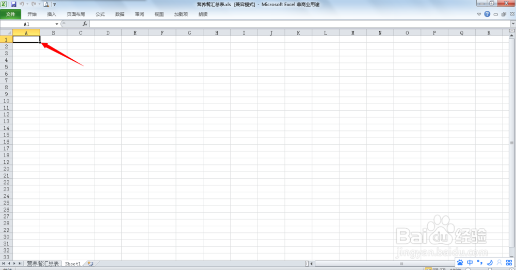The image size is (516, 270).
Task: Switch to the 加载项 ribbon tab
Action: pos(181,14)
